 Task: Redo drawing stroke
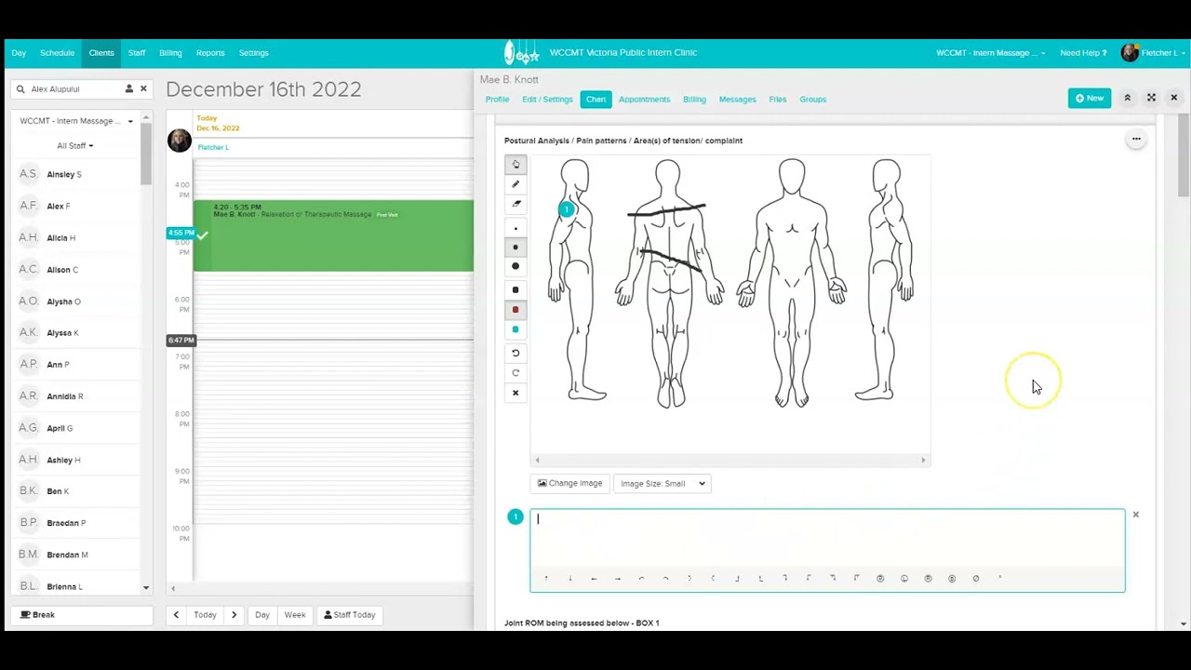(515, 373)
